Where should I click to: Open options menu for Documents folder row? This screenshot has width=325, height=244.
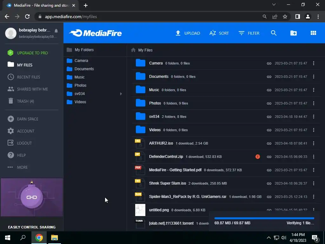314,77
